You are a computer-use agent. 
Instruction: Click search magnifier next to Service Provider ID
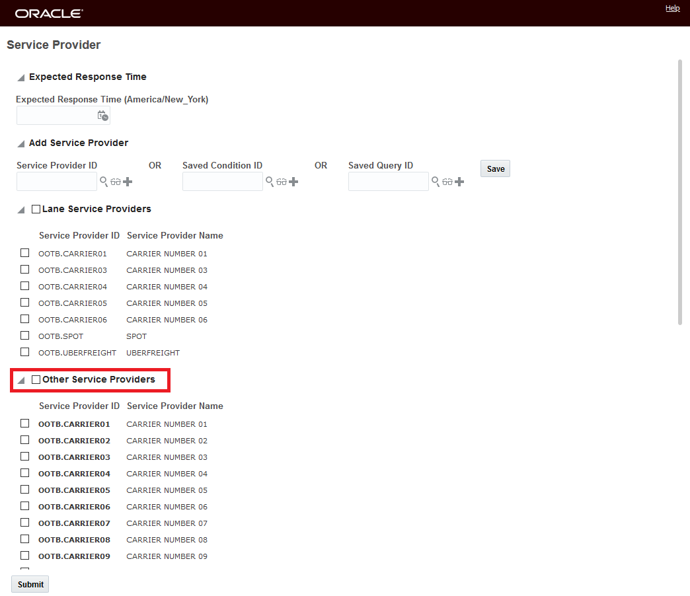(x=104, y=181)
